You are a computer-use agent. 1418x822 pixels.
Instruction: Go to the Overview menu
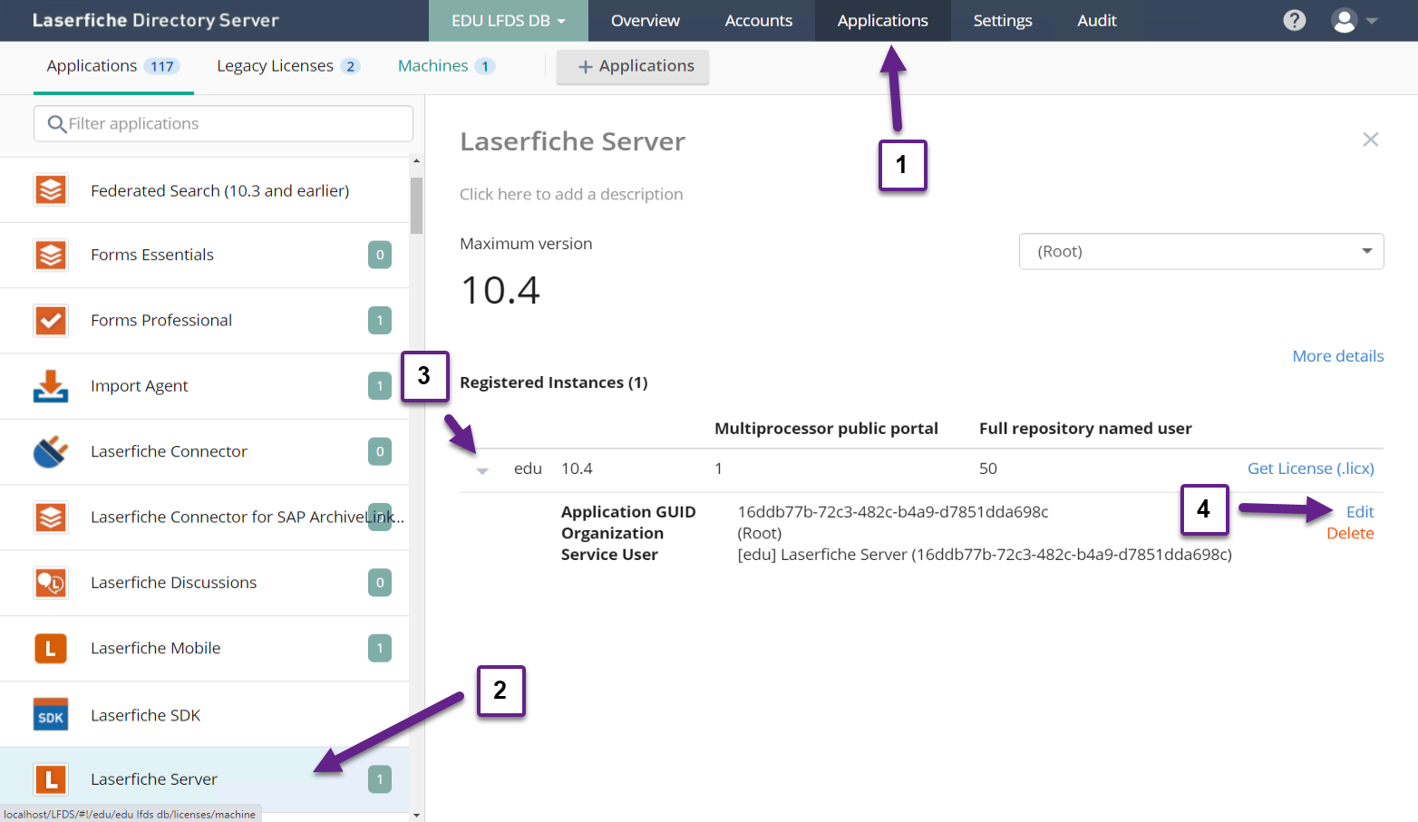645,20
